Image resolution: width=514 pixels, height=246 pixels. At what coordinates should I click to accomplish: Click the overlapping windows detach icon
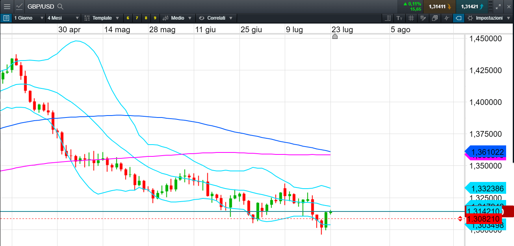(435, 18)
